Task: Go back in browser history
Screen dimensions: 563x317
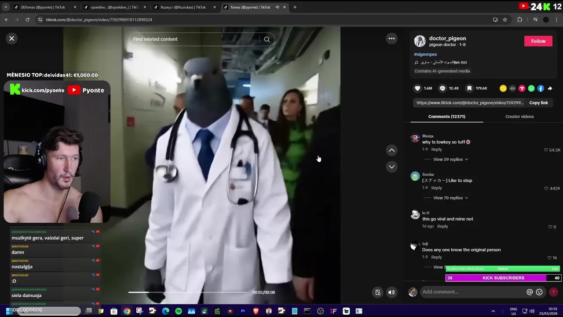Action: [x=6, y=19]
